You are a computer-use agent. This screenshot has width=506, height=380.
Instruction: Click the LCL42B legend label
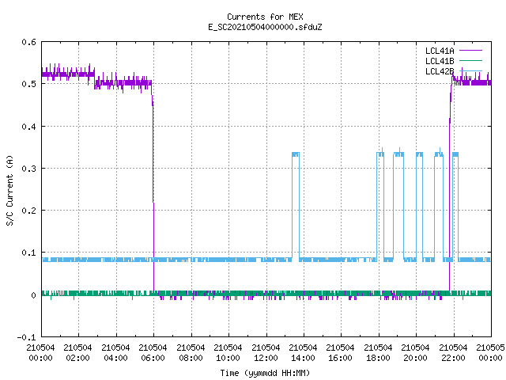(440, 71)
